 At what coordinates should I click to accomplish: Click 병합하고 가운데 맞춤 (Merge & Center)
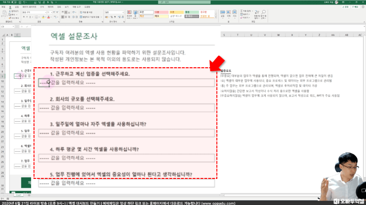[x=89, y=17]
